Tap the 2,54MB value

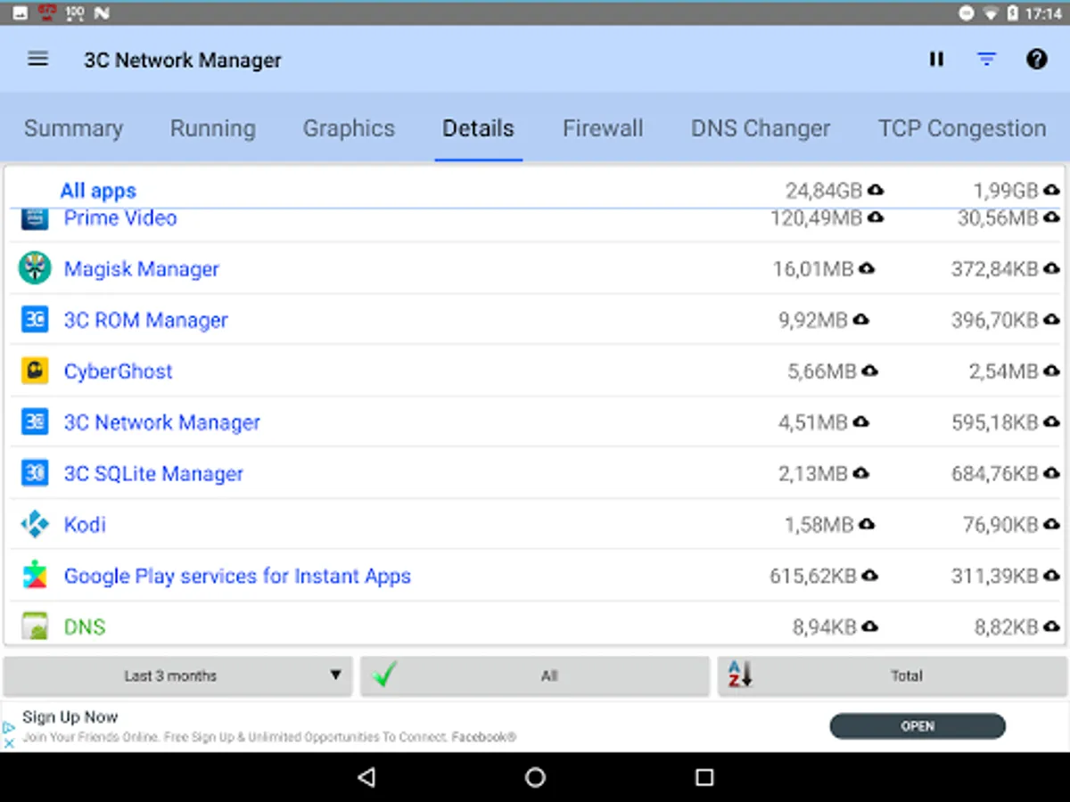click(x=1003, y=372)
